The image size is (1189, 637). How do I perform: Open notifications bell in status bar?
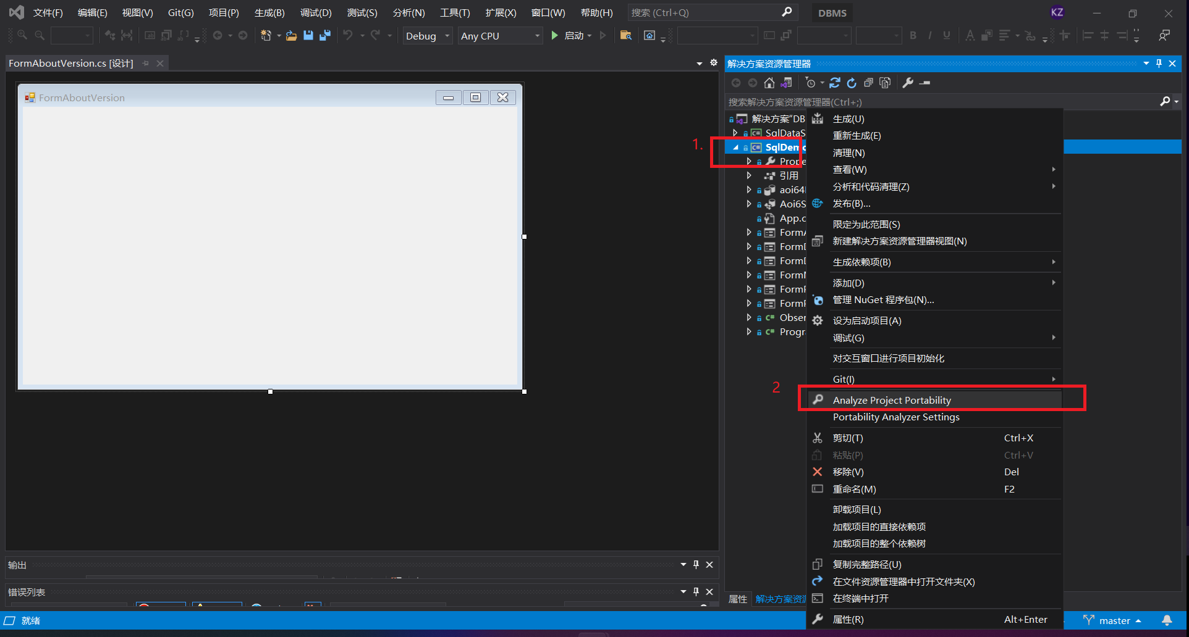pyautogui.click(x=1167, y=621)
